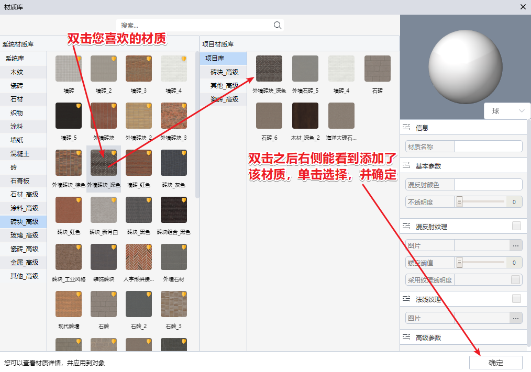Click the 漫反射颜色 color field

tap(488, 185)
